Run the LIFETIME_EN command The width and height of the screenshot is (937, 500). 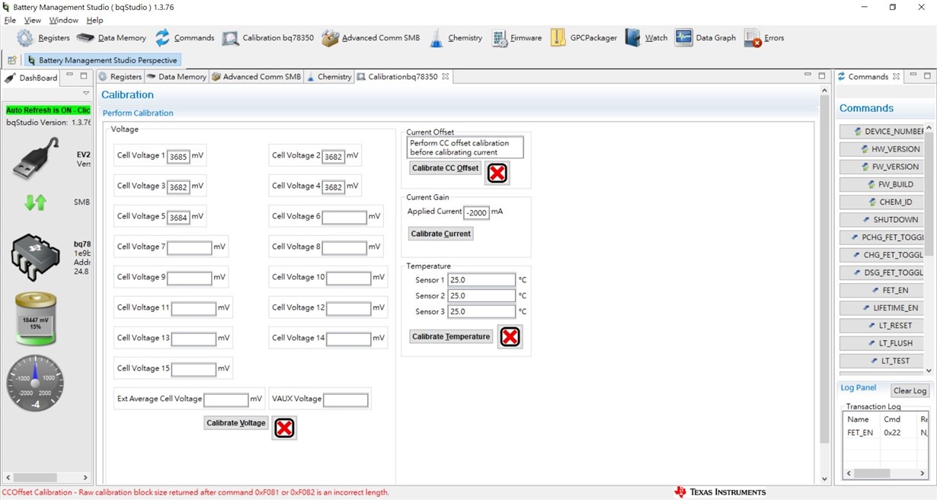coord(882,308)
